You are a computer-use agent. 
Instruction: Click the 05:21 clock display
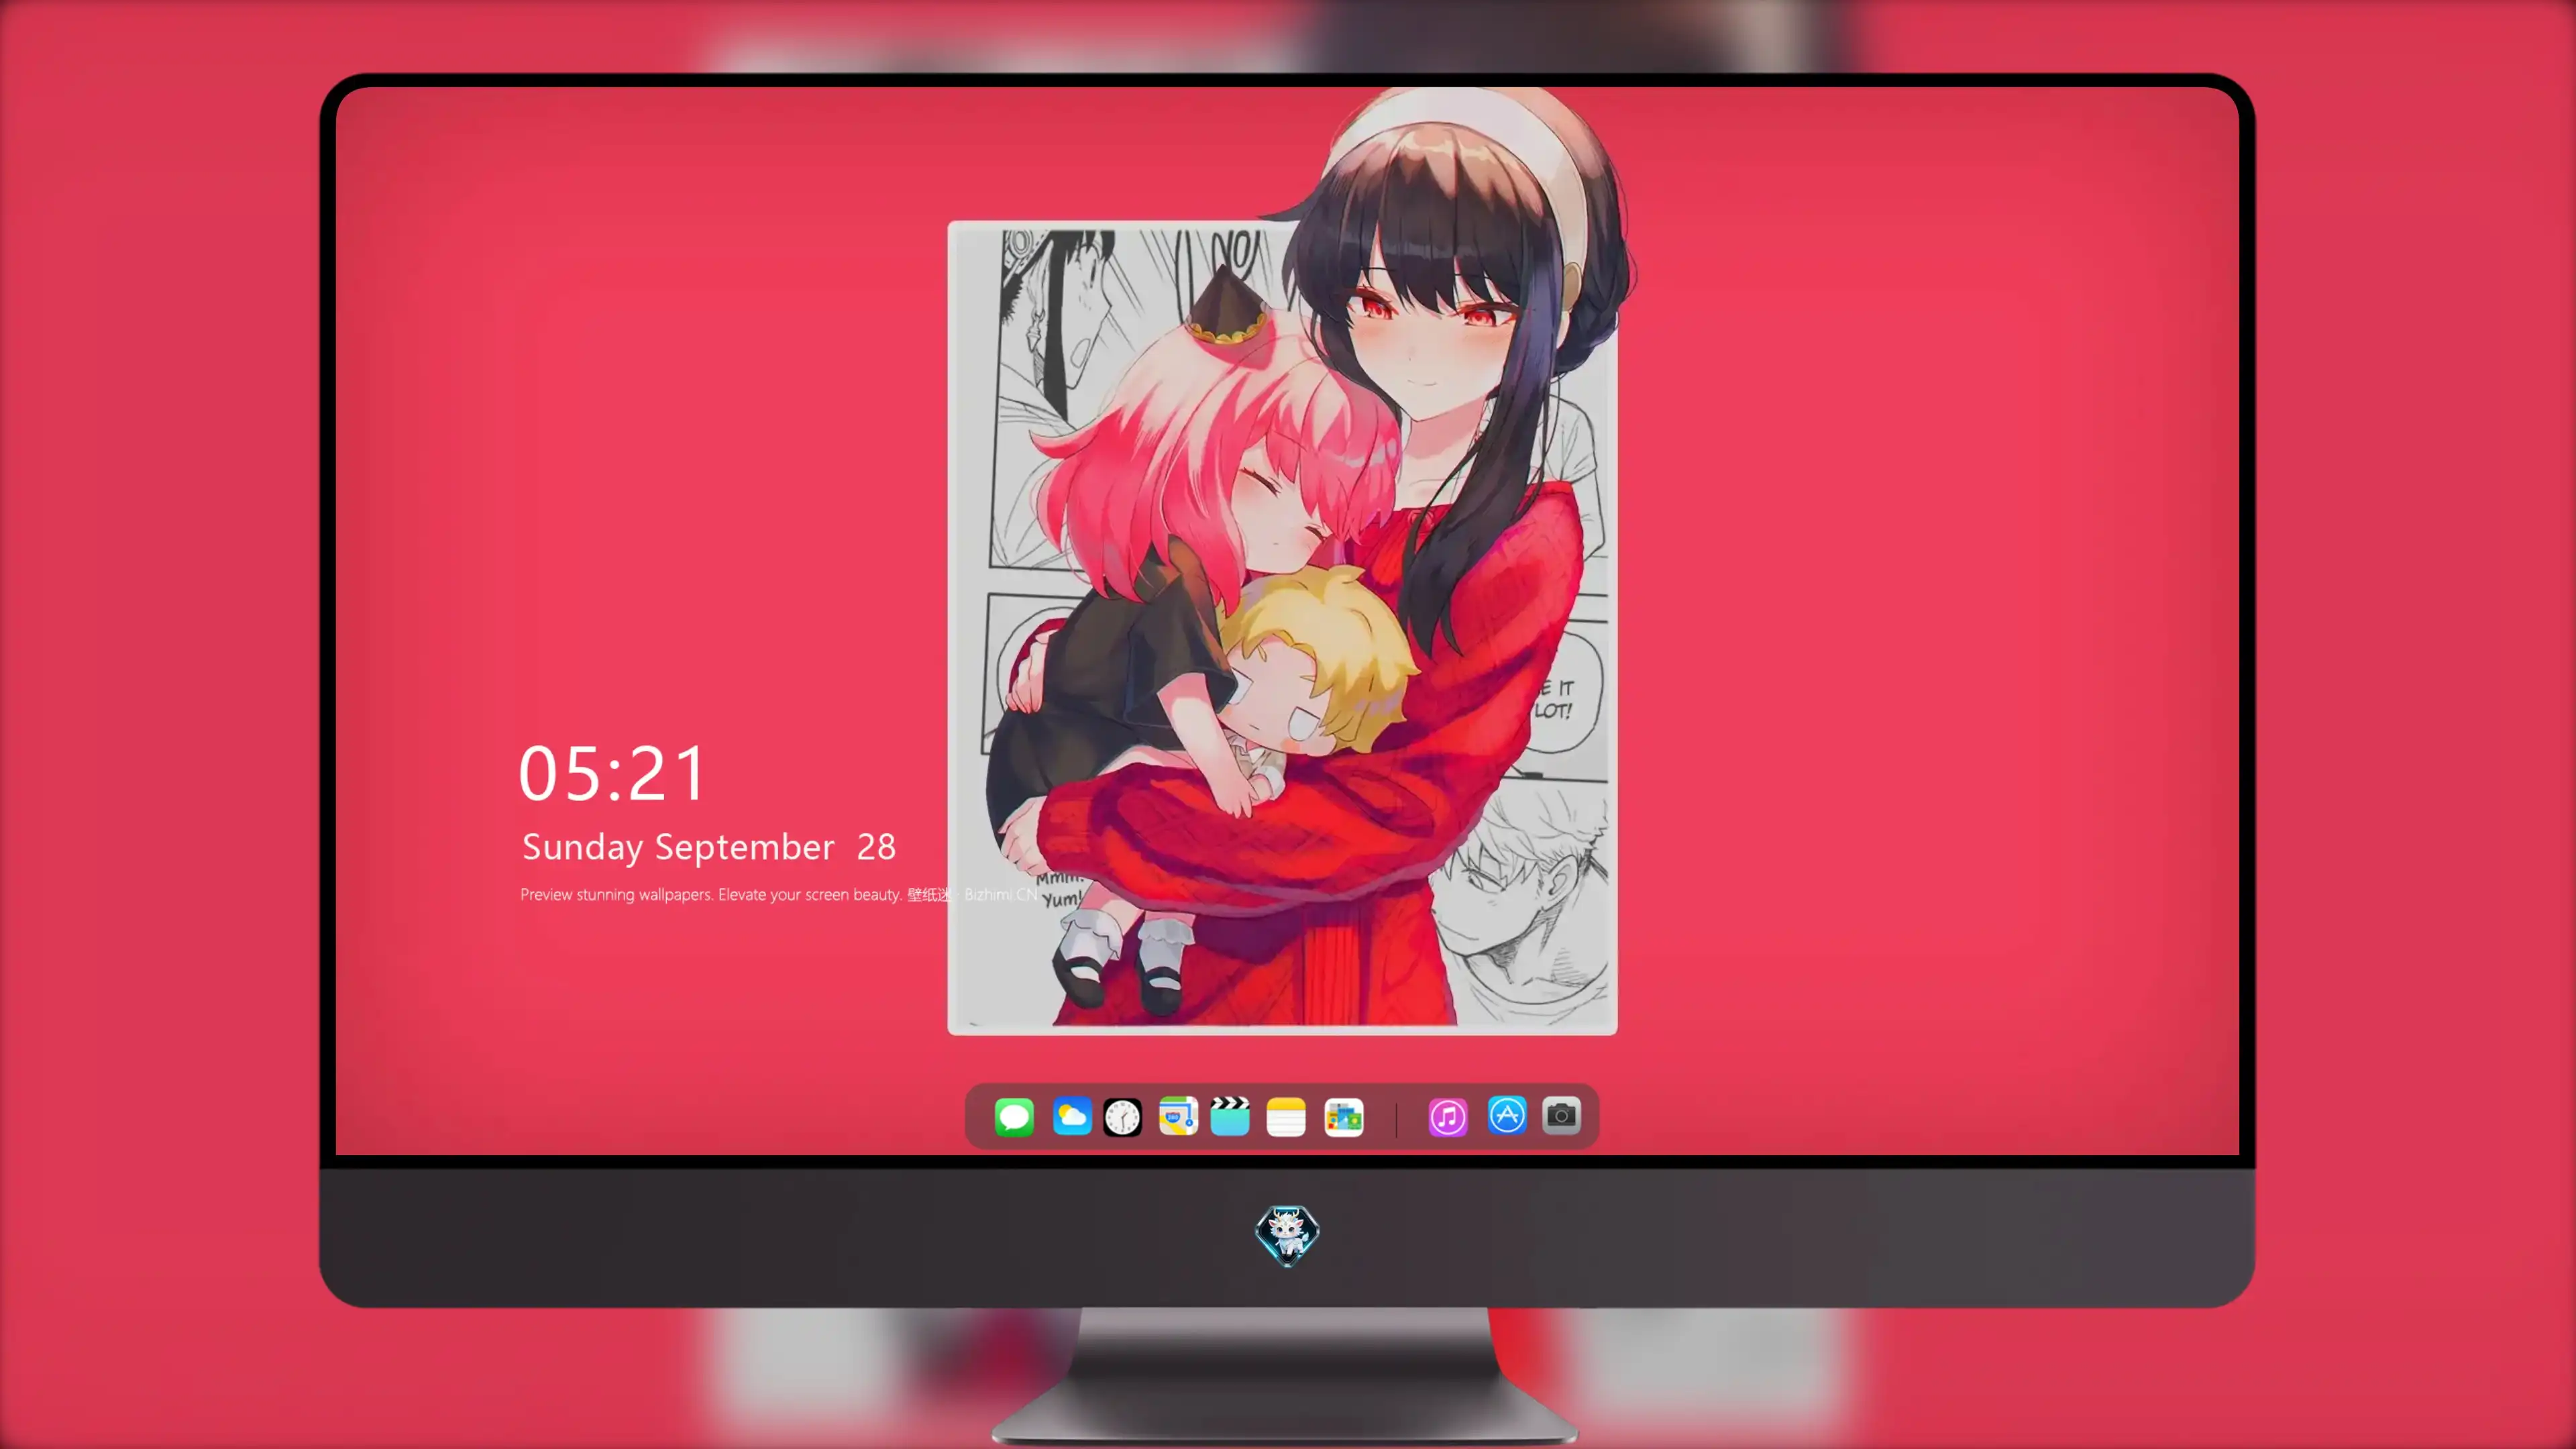pyautogui.click(x=612, y=774)
